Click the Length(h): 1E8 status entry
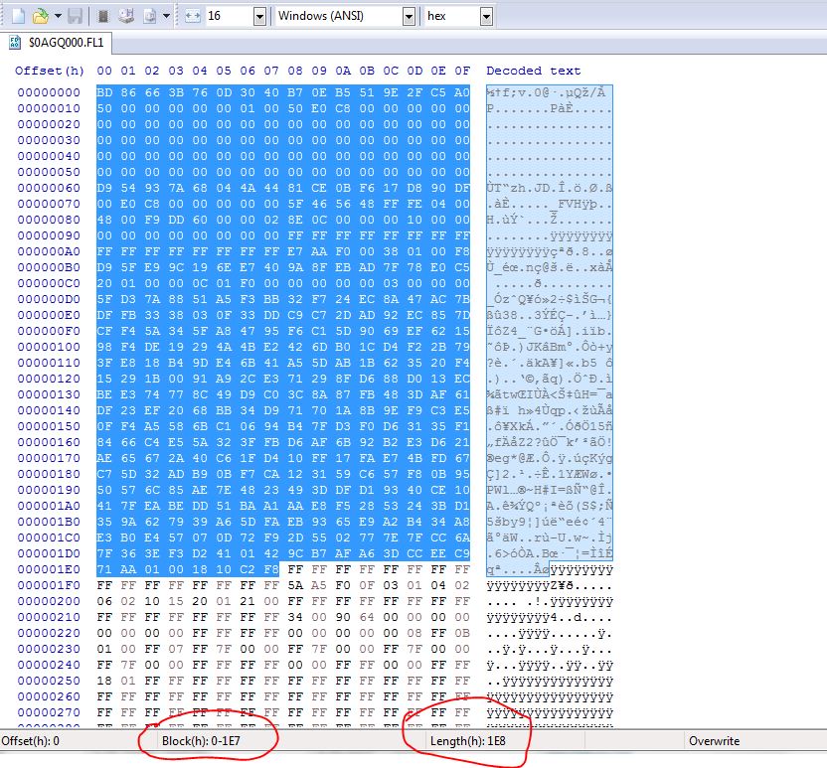 click(x=468, y=741)
